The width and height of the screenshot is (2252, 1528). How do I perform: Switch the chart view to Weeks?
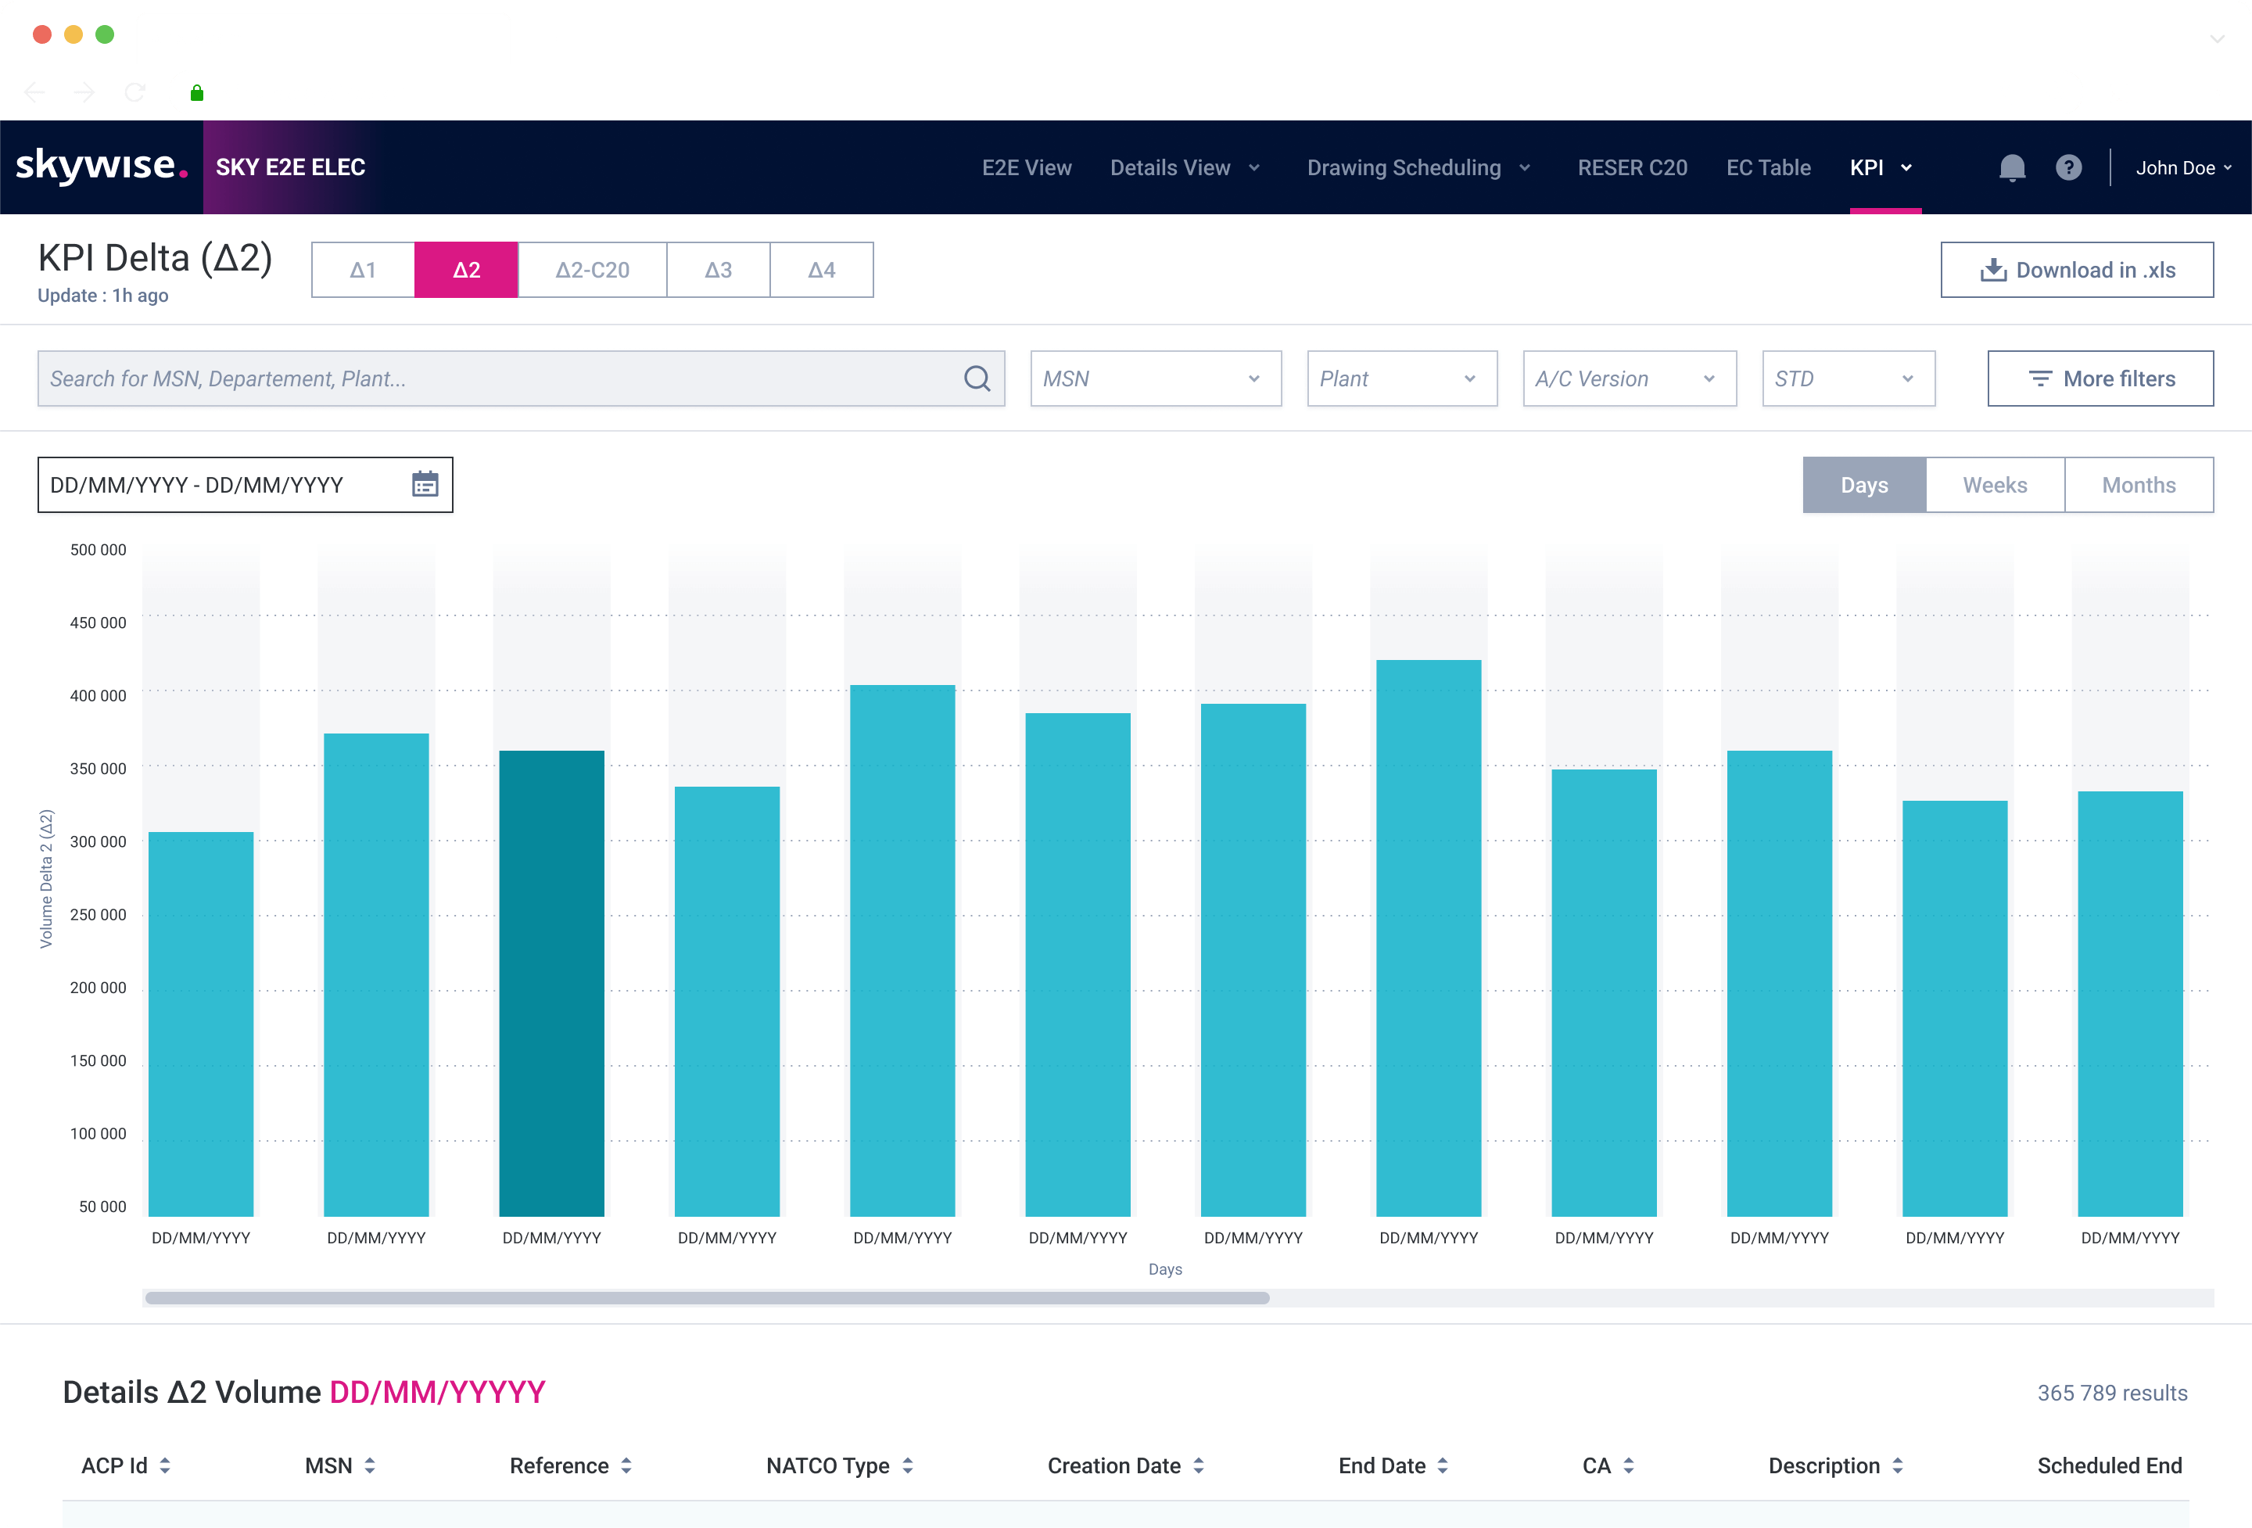pos(1996,485)
